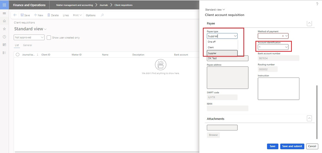Viewport: 322px width, 153px height.
Task: Click the SWIFT code field
Action: [222, 97]
